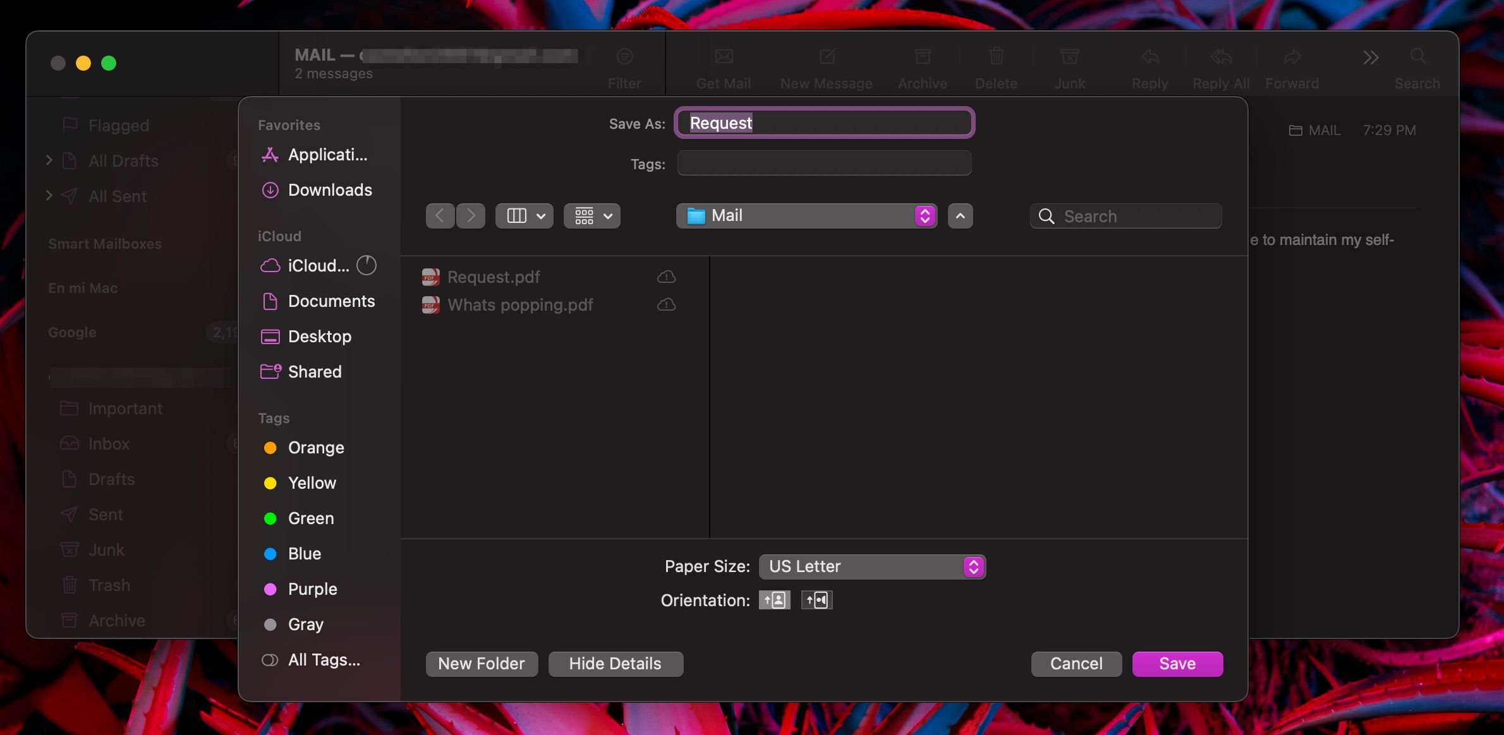Expand the All Drafts mailbox

[x=50, y=161]
